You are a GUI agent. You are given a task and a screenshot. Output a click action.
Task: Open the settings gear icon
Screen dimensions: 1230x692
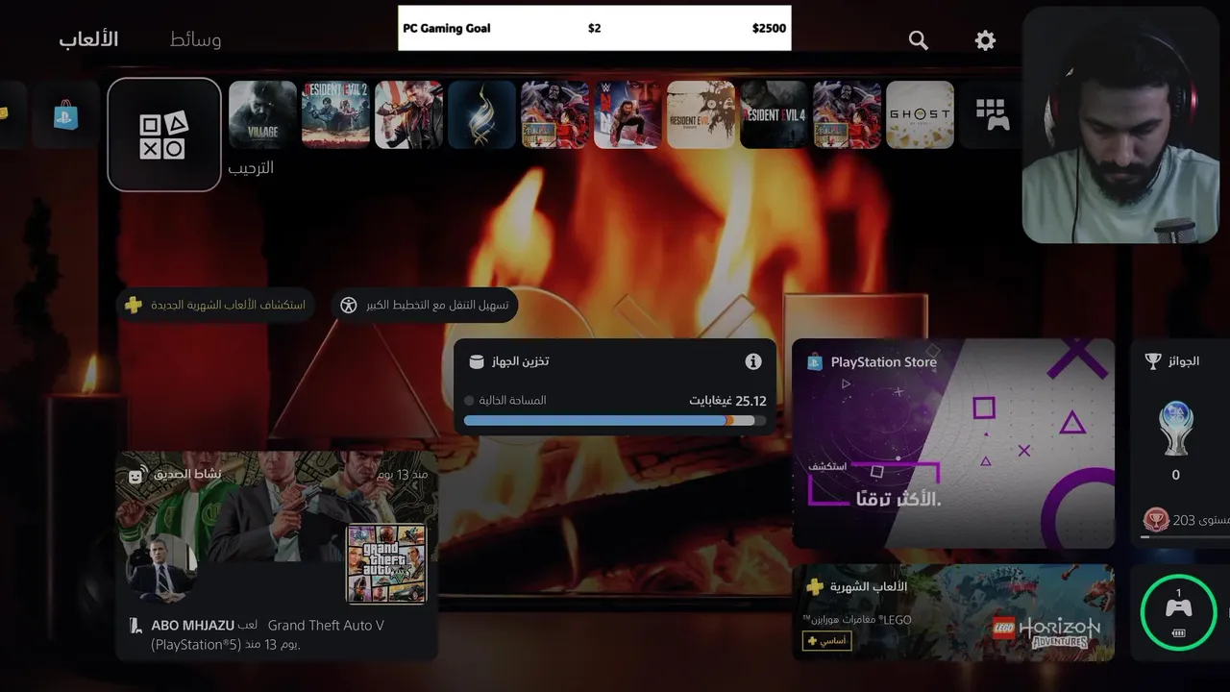click(x=985, y=40)
